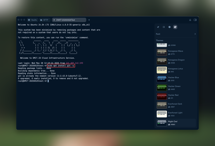Choose the Everforest Light theme
This screenshot has height=146, width=215.
tap(176, 114)
